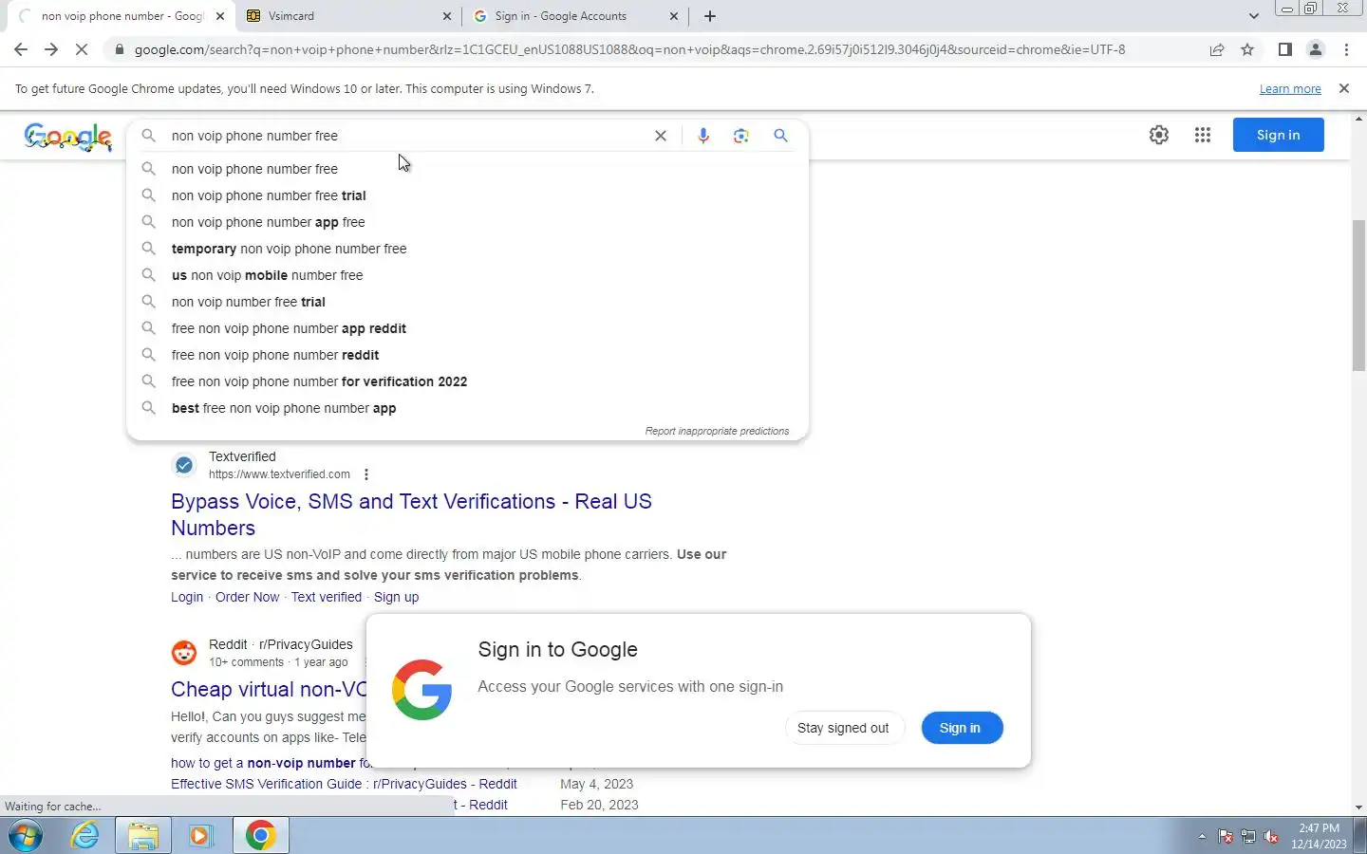Viewport: 1367px width, 854px height.
Task: Open the Chrome three-dot menu
Action: [1346, 49]
